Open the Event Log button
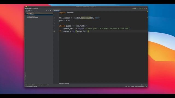 [143, 85]
